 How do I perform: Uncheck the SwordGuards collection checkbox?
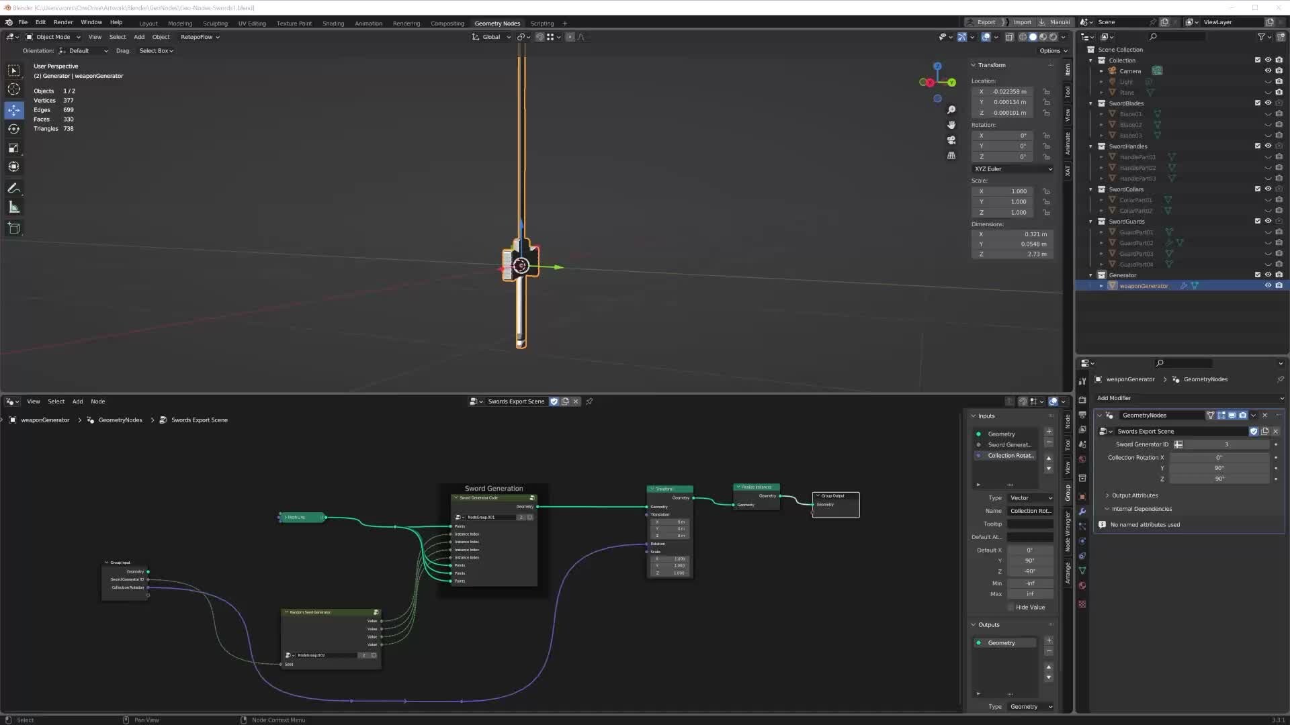pyautogui.click(x=1258, y=222)
